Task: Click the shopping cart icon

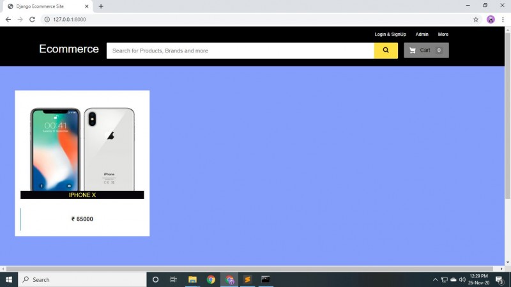Action: 412,50
